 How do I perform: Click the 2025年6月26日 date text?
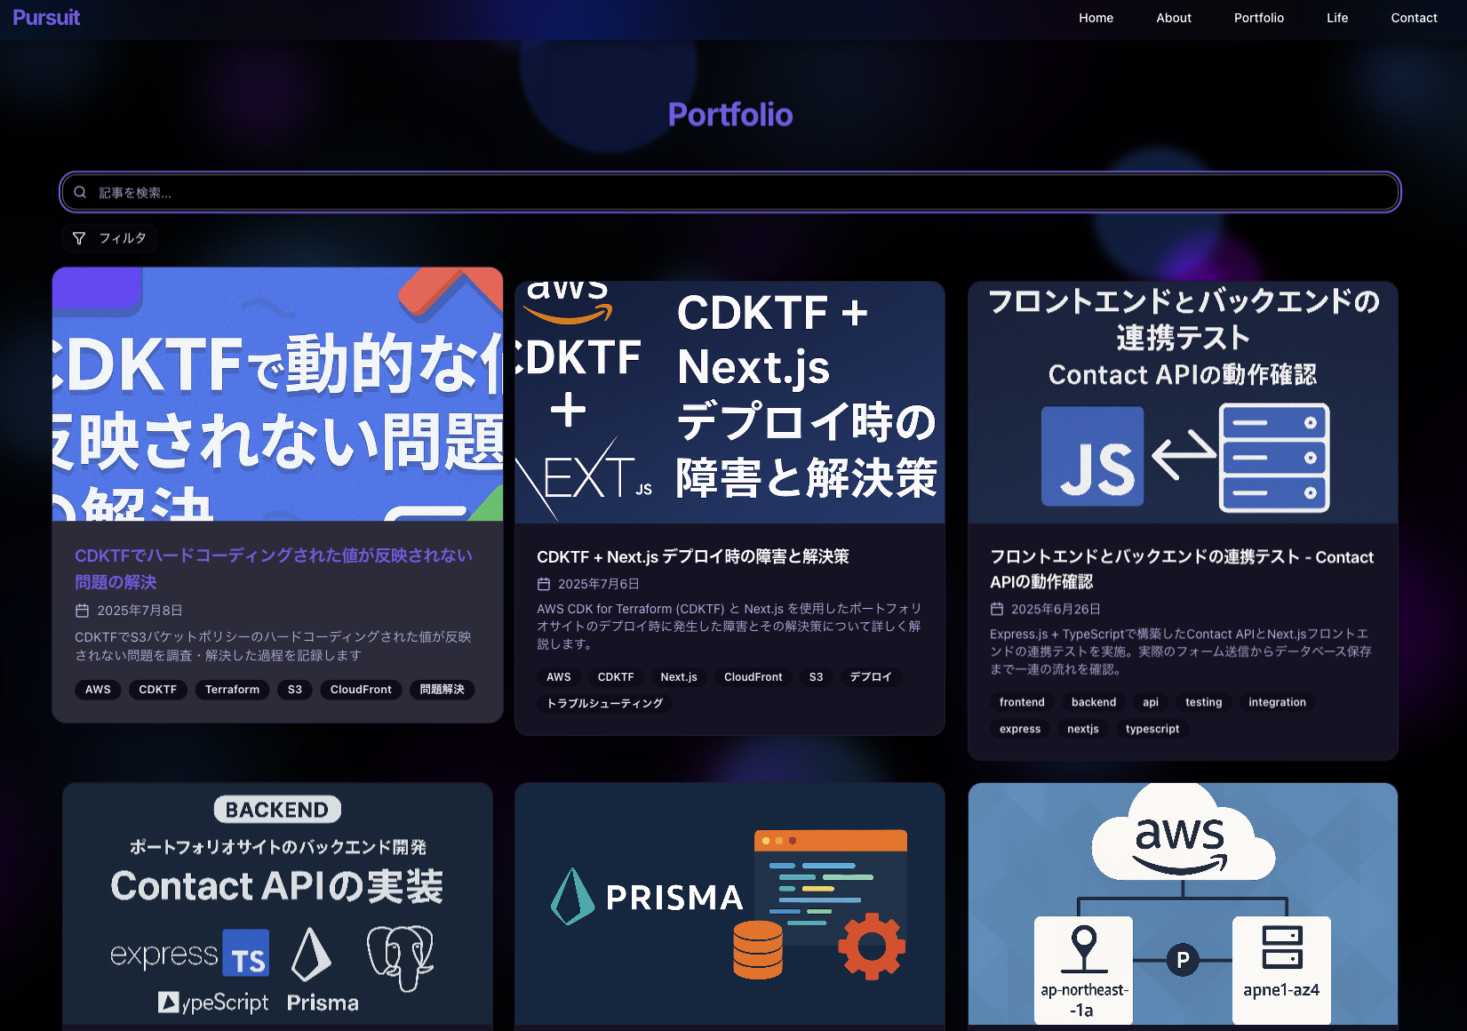(1056, 609)
